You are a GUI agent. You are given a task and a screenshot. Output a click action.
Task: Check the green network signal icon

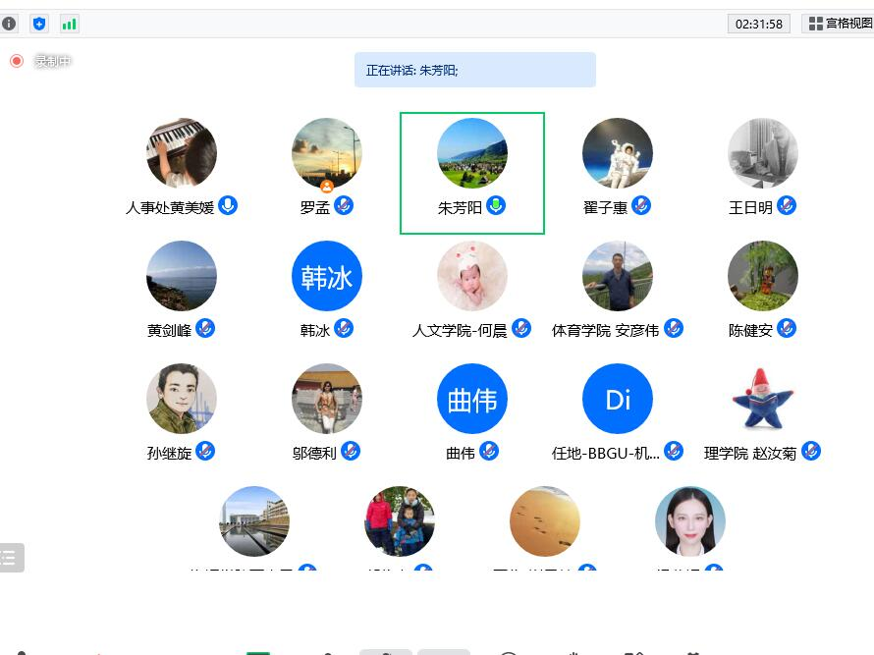pos(69,24)
